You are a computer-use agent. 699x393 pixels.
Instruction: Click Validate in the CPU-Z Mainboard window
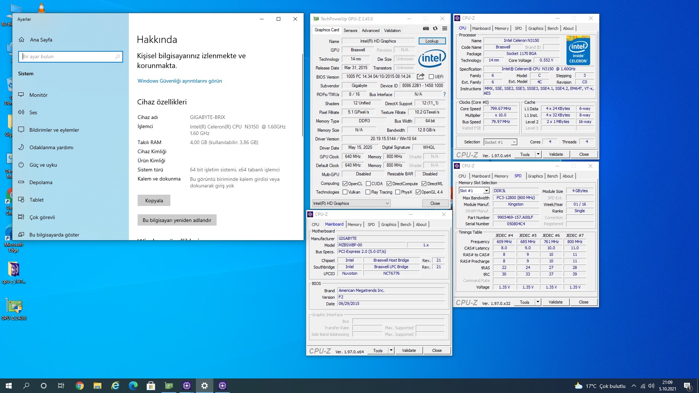coord(408,350)
